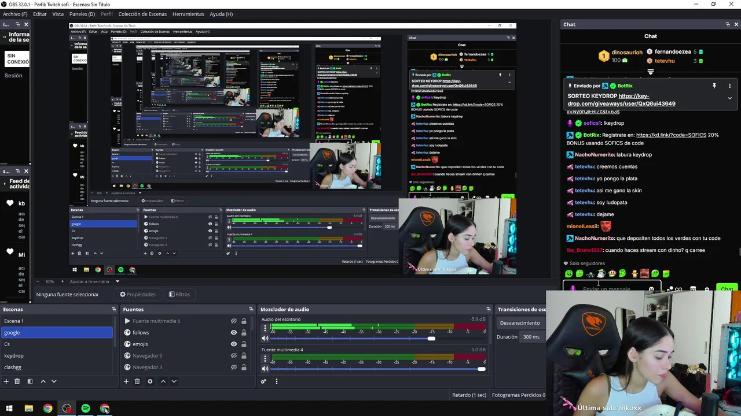Screen dimensions: 741x416
Task: Open the Herramientas menu
Action: pyautogui.click(x=188, y=14)
